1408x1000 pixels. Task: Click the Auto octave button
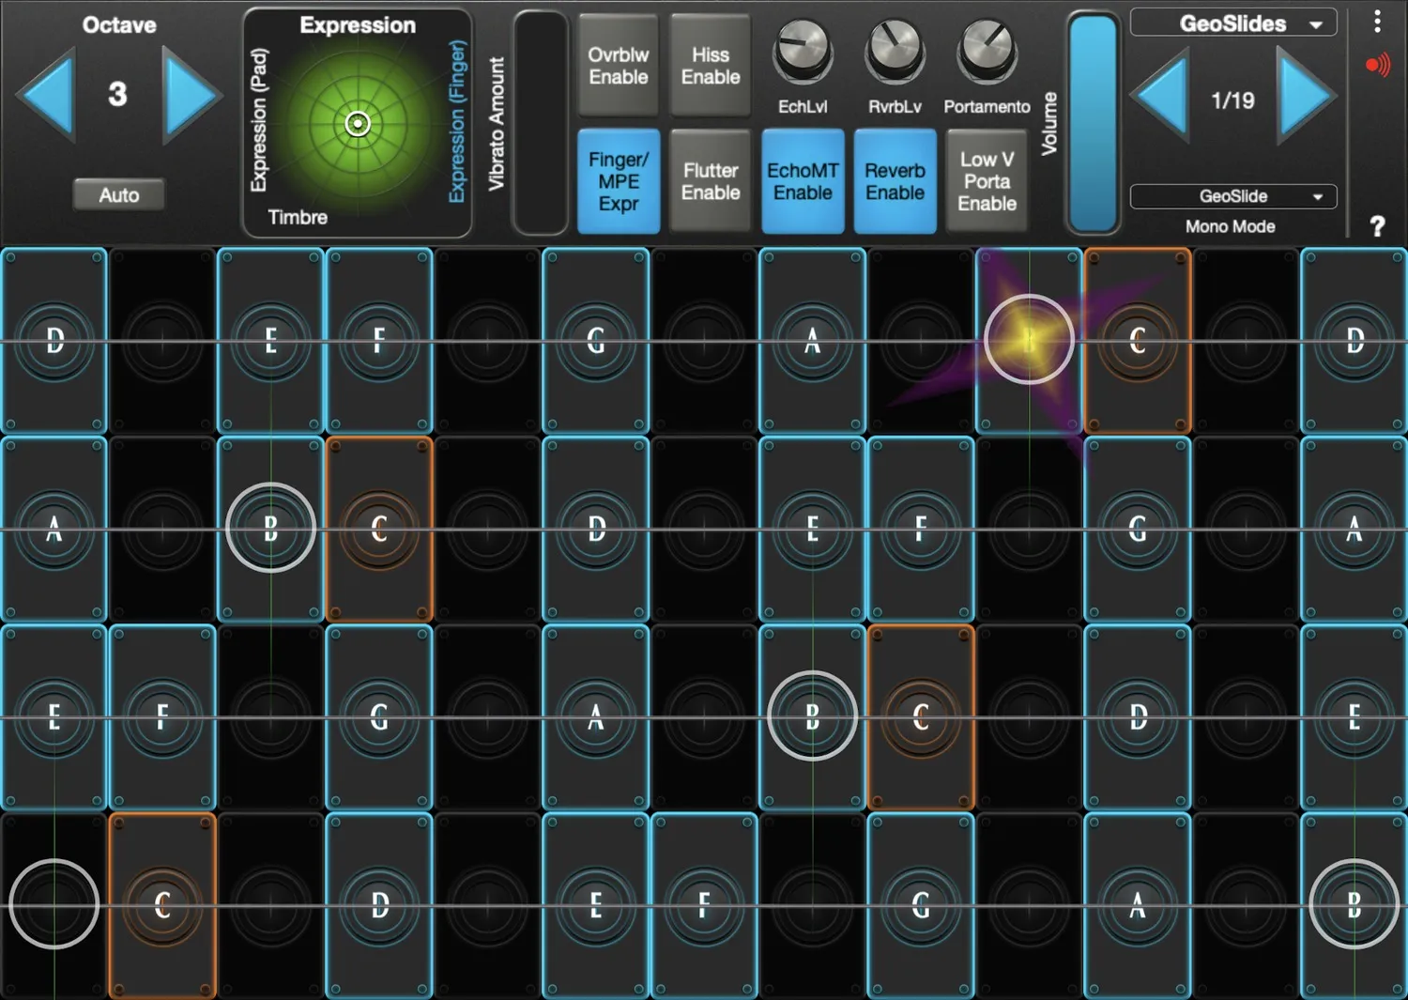click(x=119, y=195)
